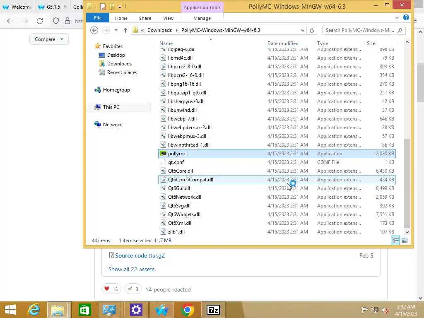This screenshot has width=424, height=318.
Task: Switch to Details view layout
Action: tap(395, 240)
